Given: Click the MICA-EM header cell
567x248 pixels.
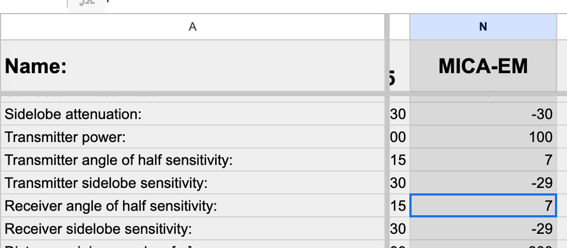Looking at the screenshot, I should (x=483, y=66).
